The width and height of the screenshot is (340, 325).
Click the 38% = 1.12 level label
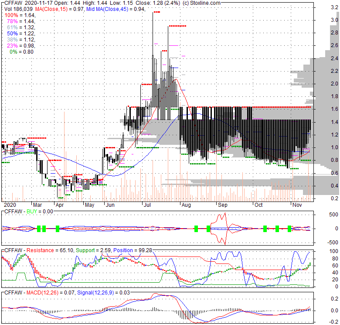point(20,40)
